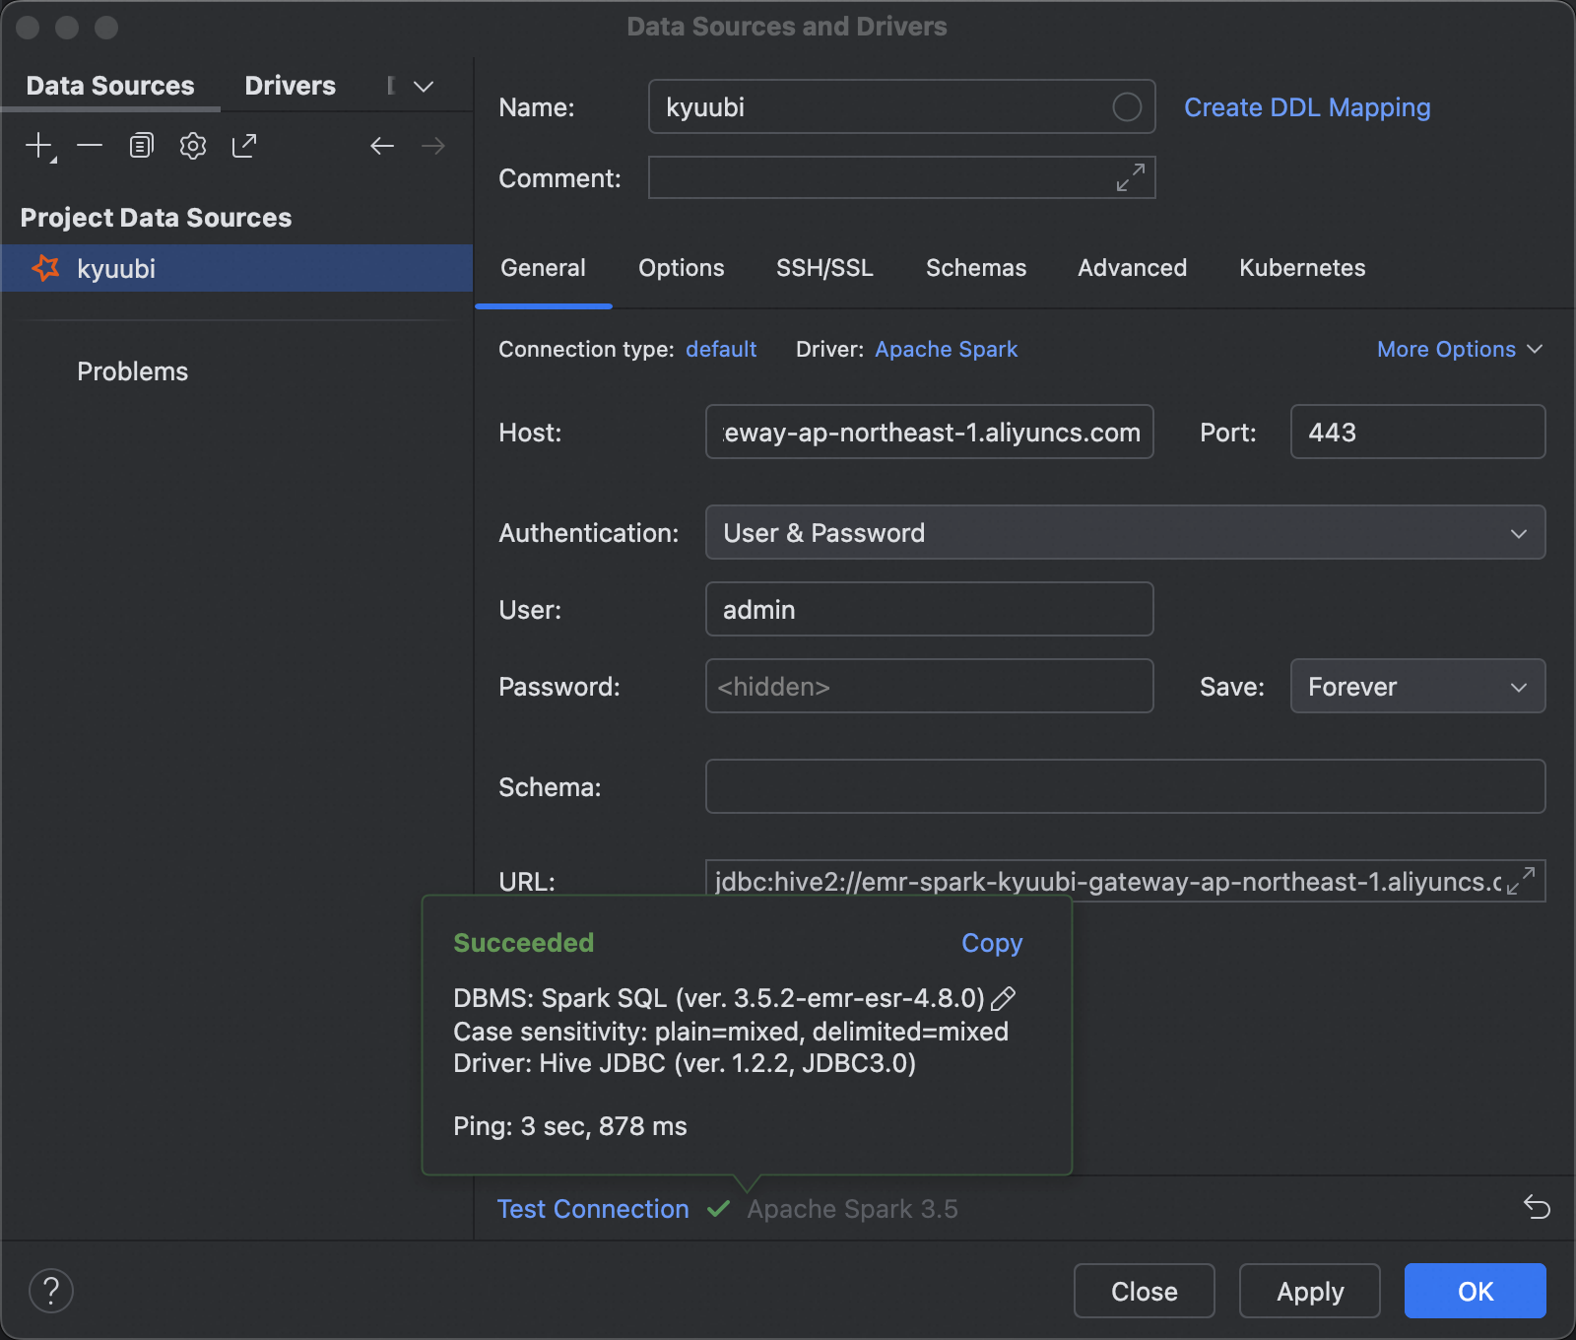Confirm with the OK button
The height and width of the screenshot is (1340, 1576).
[1476, 1291]
